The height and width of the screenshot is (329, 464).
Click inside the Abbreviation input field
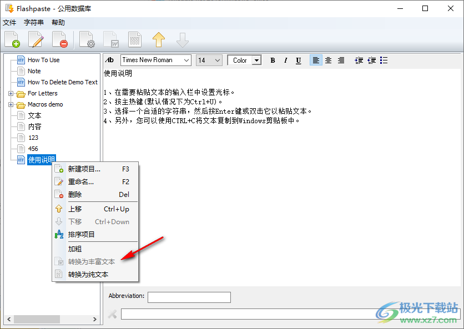click(189, 297)
